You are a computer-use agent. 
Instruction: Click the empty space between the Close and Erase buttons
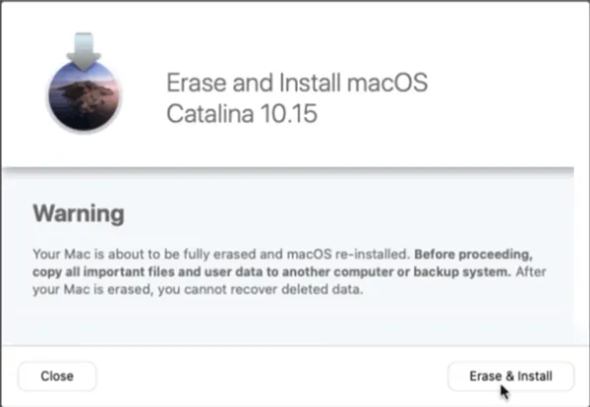tap(271, 377)
